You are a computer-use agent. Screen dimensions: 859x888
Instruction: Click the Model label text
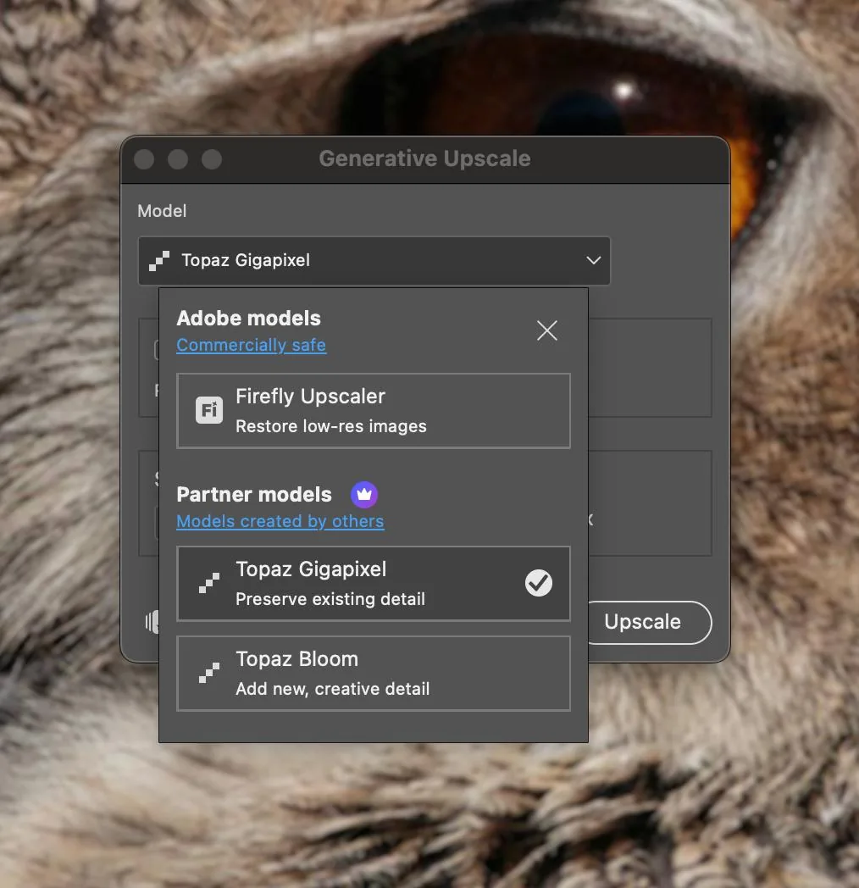tap(162, 211)
